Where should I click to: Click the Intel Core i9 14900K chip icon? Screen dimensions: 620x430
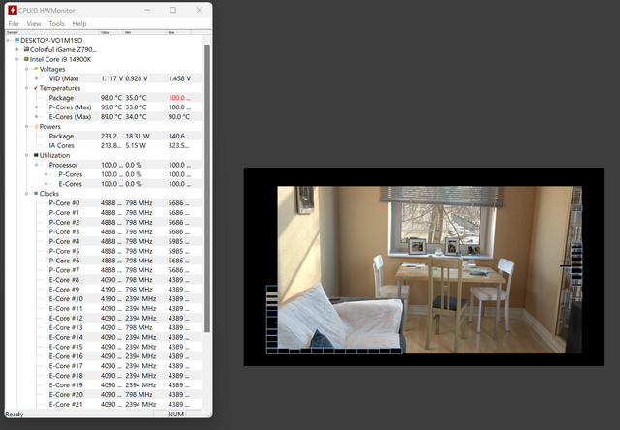click(x=25, y=59)
